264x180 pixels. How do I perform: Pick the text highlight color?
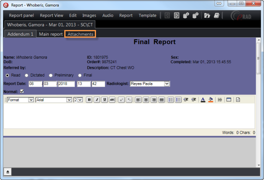[x=210, y=100]
